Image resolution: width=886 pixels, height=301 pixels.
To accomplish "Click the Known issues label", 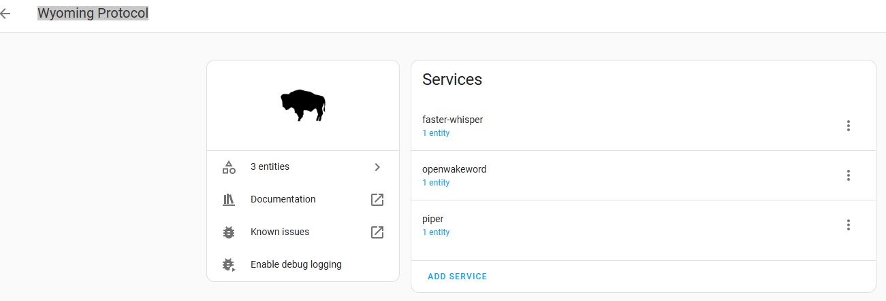I will tap(280, 232).
